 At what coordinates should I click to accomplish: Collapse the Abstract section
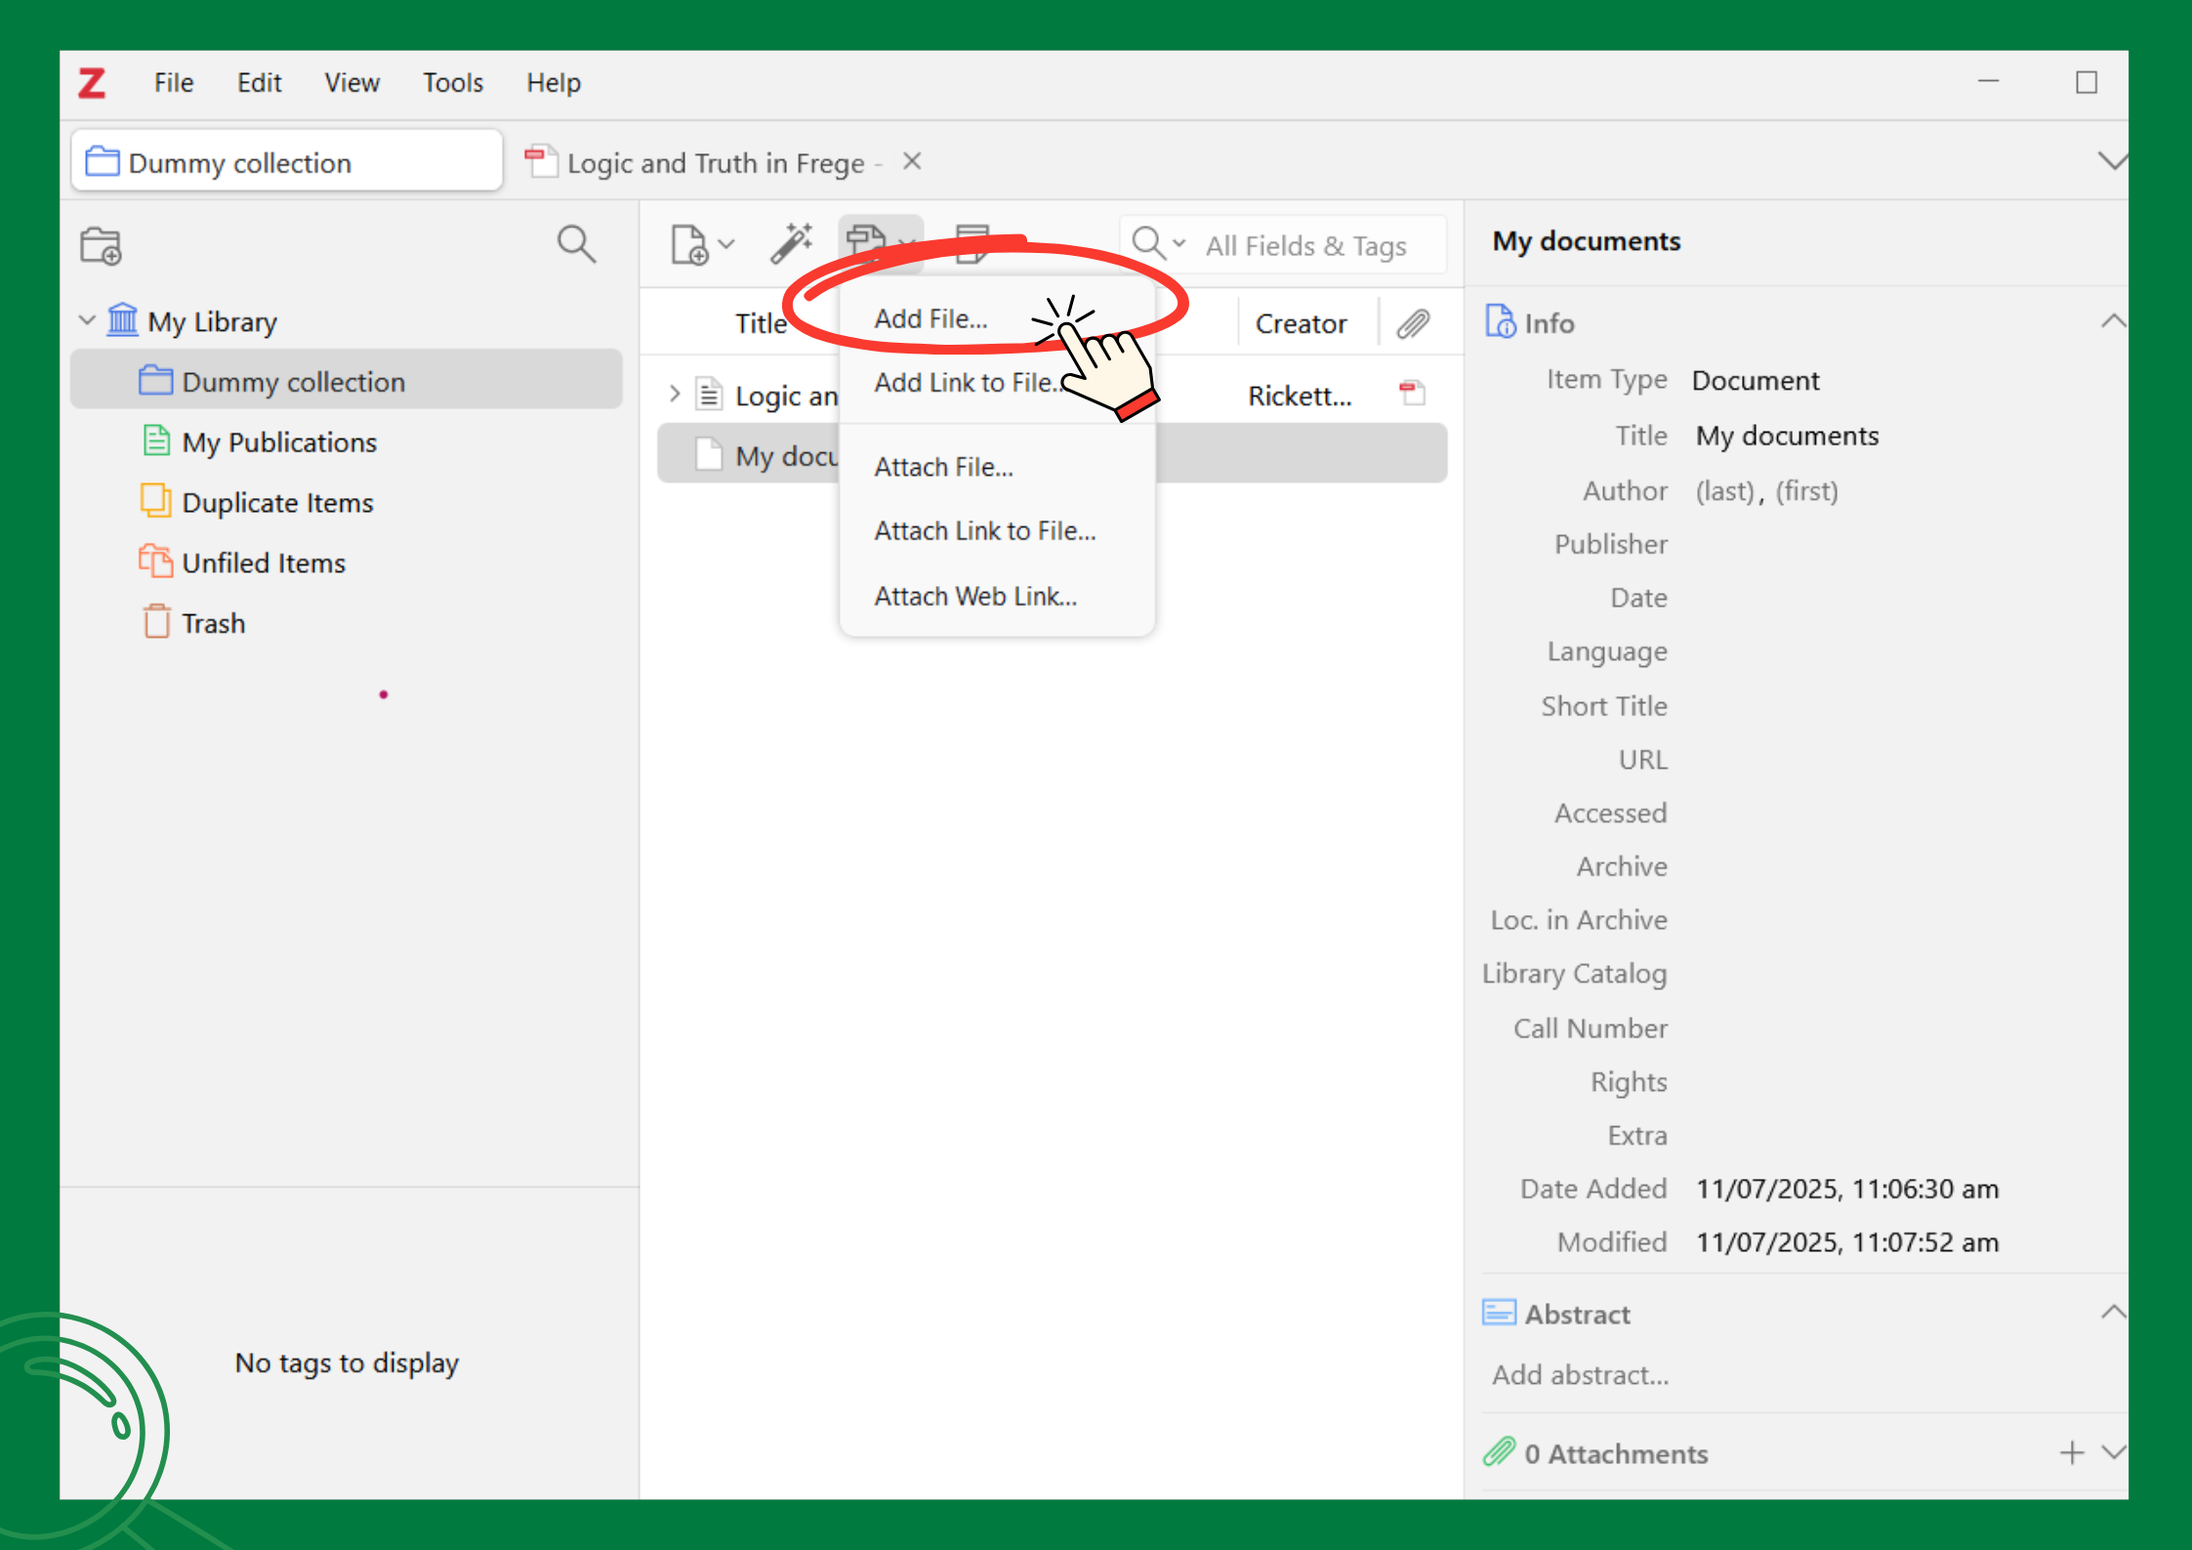coord(2112,1312)
